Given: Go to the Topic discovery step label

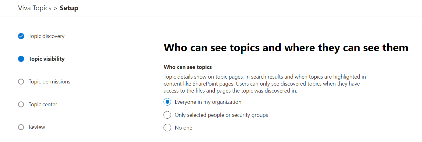Looking at the screenshot, I should (x=47, y=36).
